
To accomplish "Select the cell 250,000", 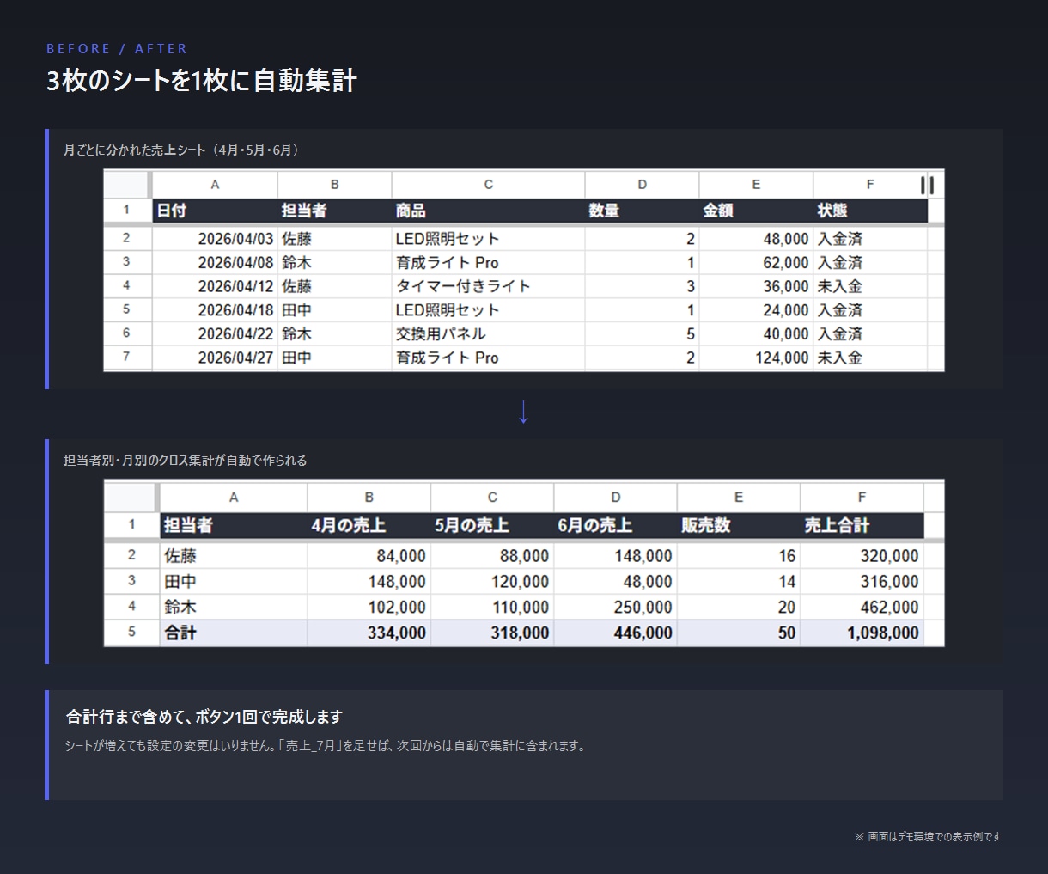I will 615,607.
